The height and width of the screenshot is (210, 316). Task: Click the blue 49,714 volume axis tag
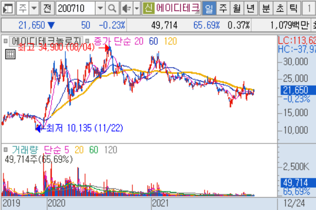299,183
